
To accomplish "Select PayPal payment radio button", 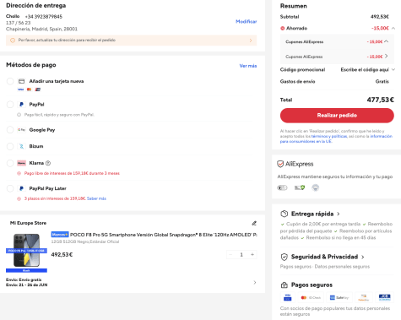I will click(x=10, y=105).
